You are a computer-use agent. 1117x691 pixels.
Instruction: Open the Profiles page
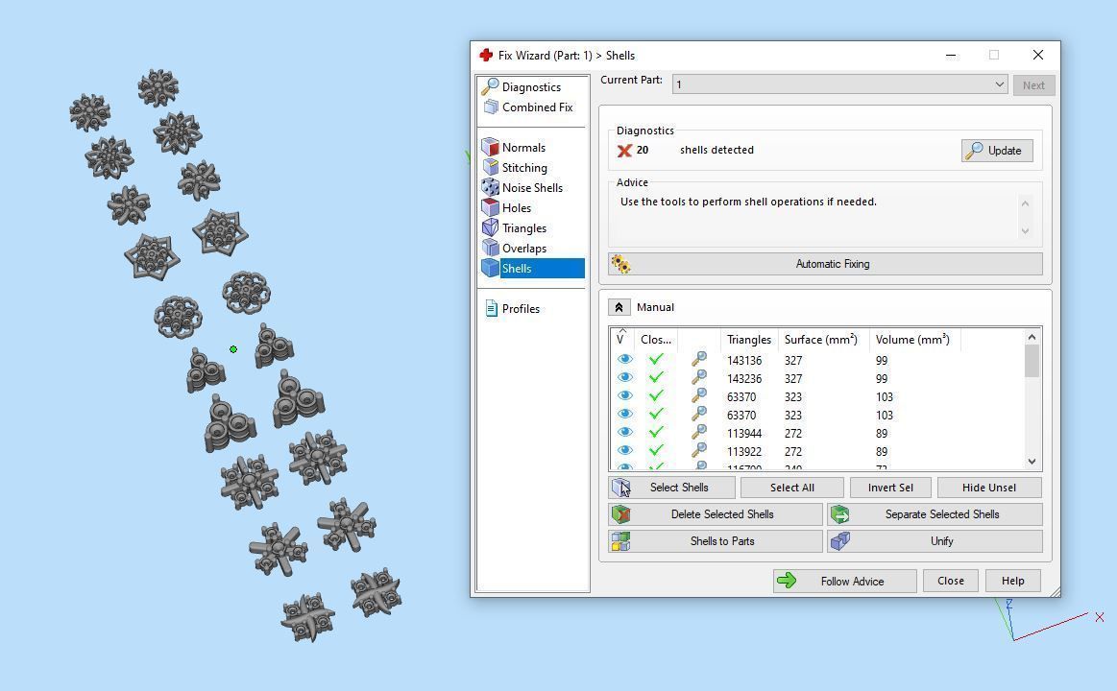512,308
